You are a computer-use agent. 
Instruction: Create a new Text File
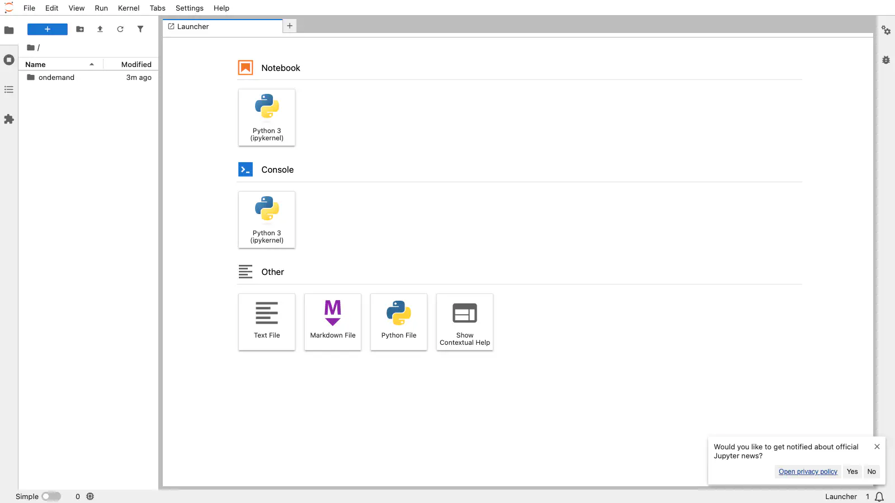coord(267,322)
